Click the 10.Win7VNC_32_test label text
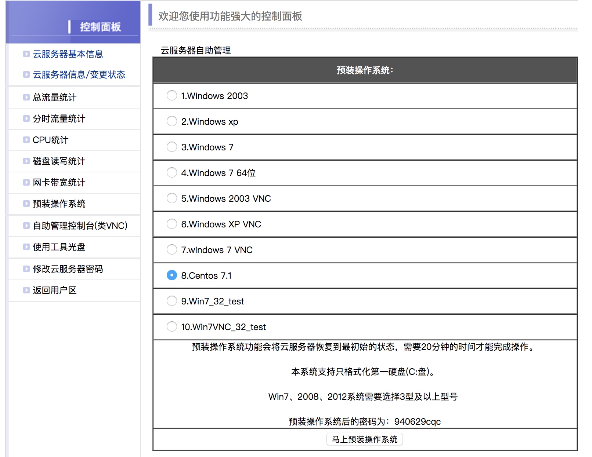592x457 pixels. tap(223, 327)
